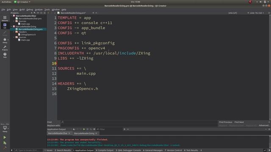Change the Unix (LF) line ending setting
This screenshot has width=271, height=152.
(232, 13)
